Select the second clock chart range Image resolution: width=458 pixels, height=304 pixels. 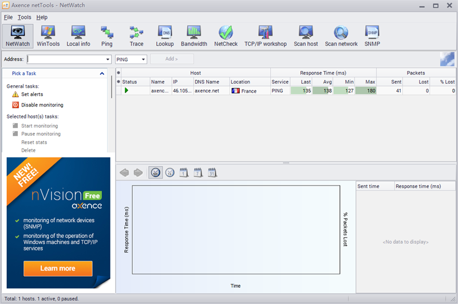coord(169,172)
